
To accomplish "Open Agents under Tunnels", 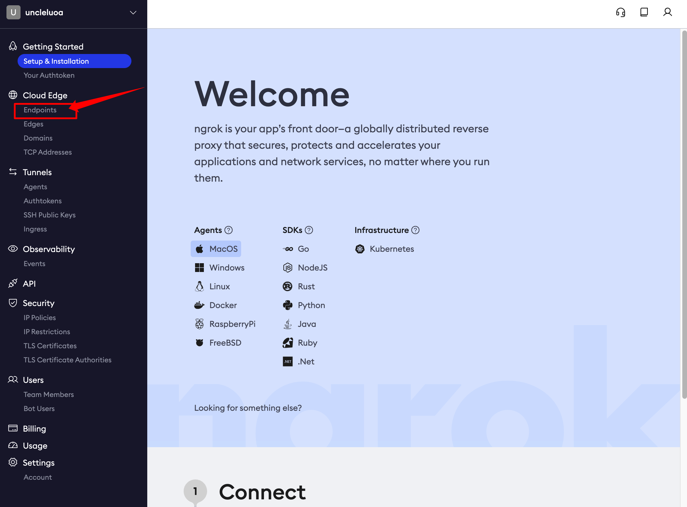I will click(x=35, y=187).
